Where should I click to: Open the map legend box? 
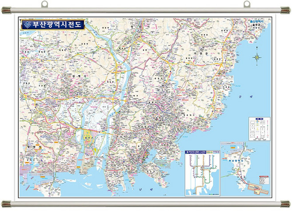[260, 129]
